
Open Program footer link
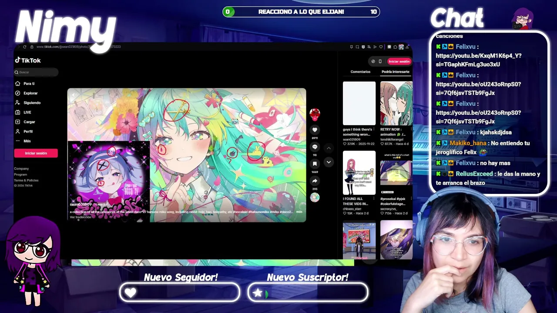click(x=20, y=174)
